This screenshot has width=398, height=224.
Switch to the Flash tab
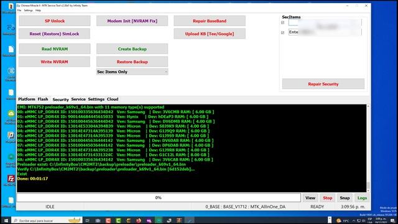(43, 99)
